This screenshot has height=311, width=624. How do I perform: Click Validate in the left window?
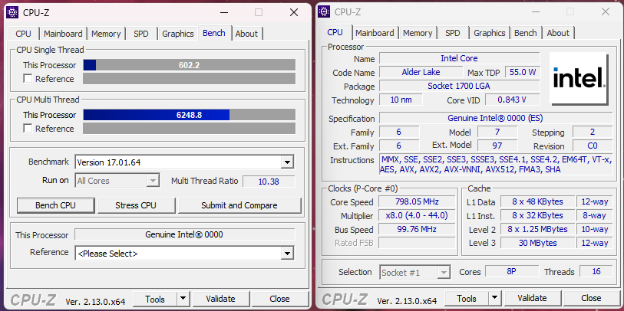pyautogui.click(x=220, y=299)
